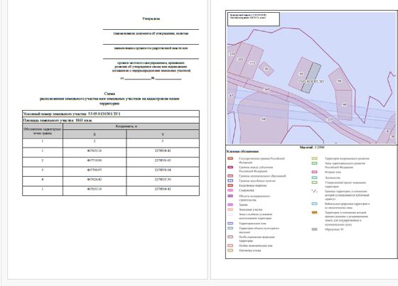Click the "Условные обозначения" legend heading
398x286 pixels.
tap(242, 152)
